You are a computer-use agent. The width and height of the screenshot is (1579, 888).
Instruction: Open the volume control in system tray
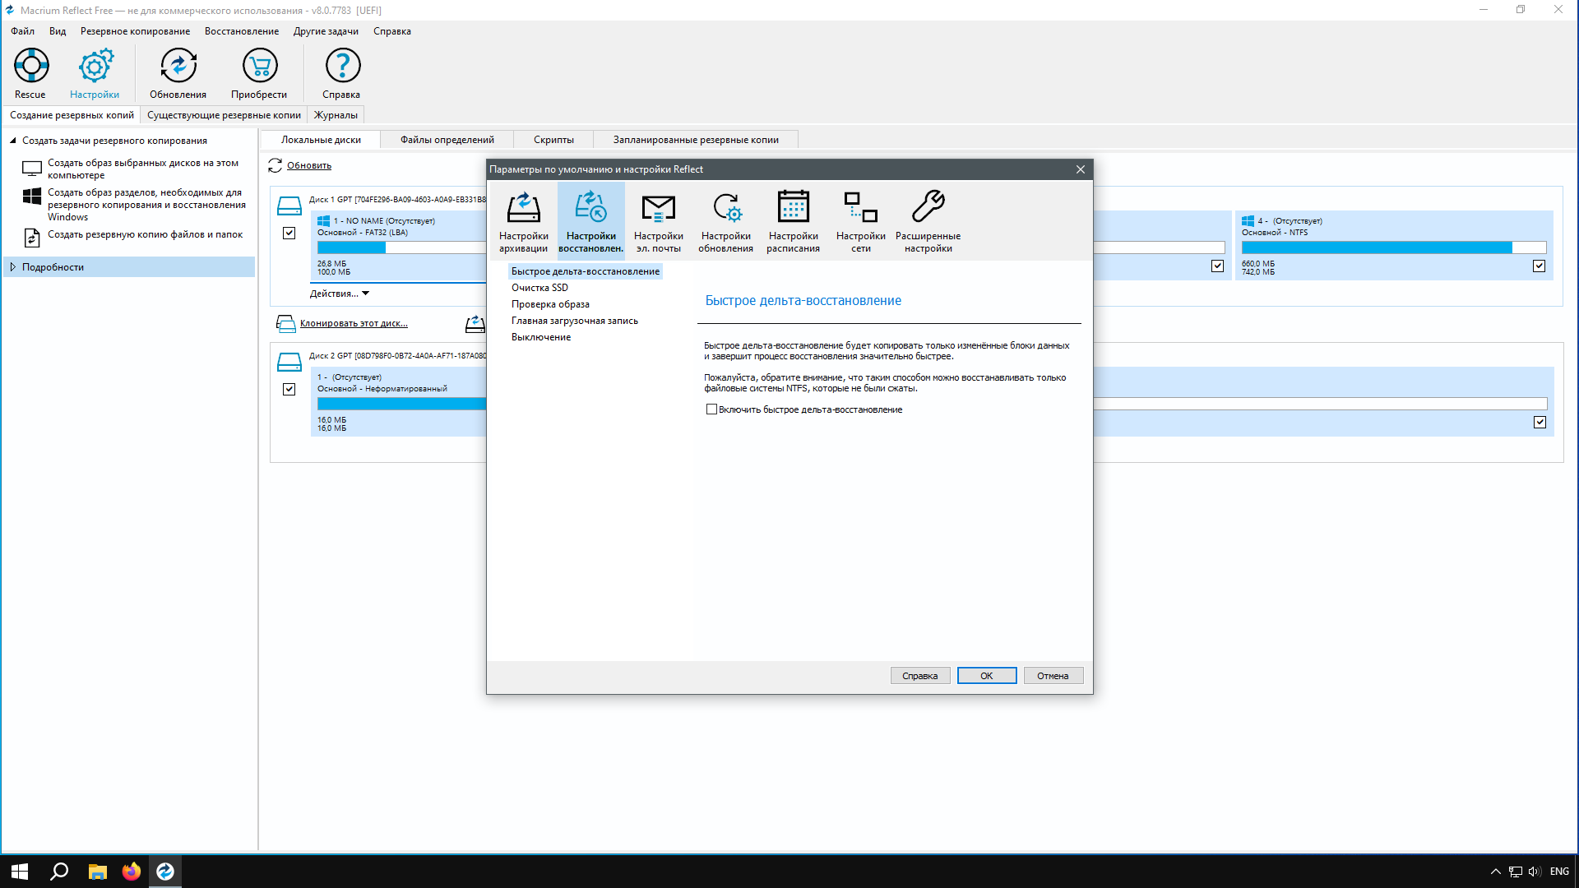click(x=1535, y=872)
